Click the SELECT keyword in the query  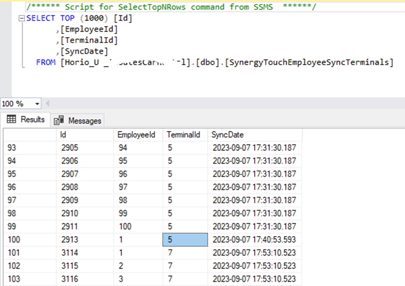coord(41,18)
